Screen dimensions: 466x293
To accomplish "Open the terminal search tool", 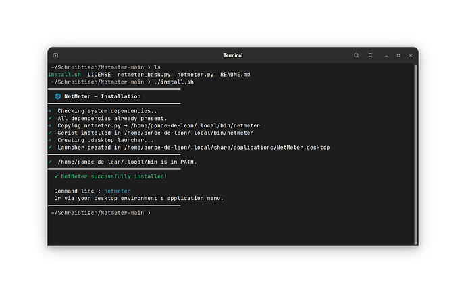I will click(x=356, y=55).
